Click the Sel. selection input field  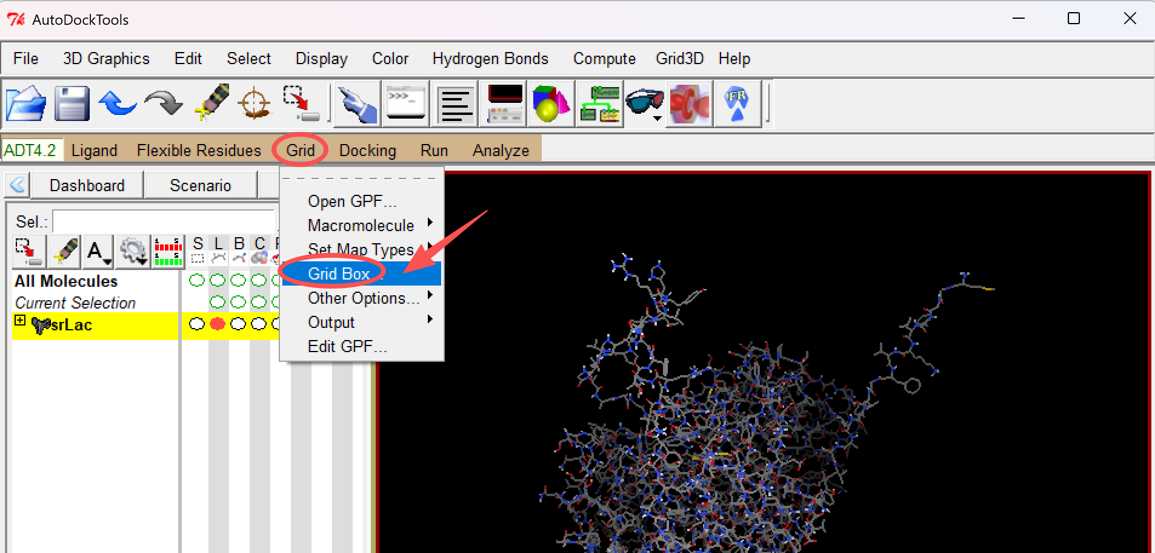(164, 221)
